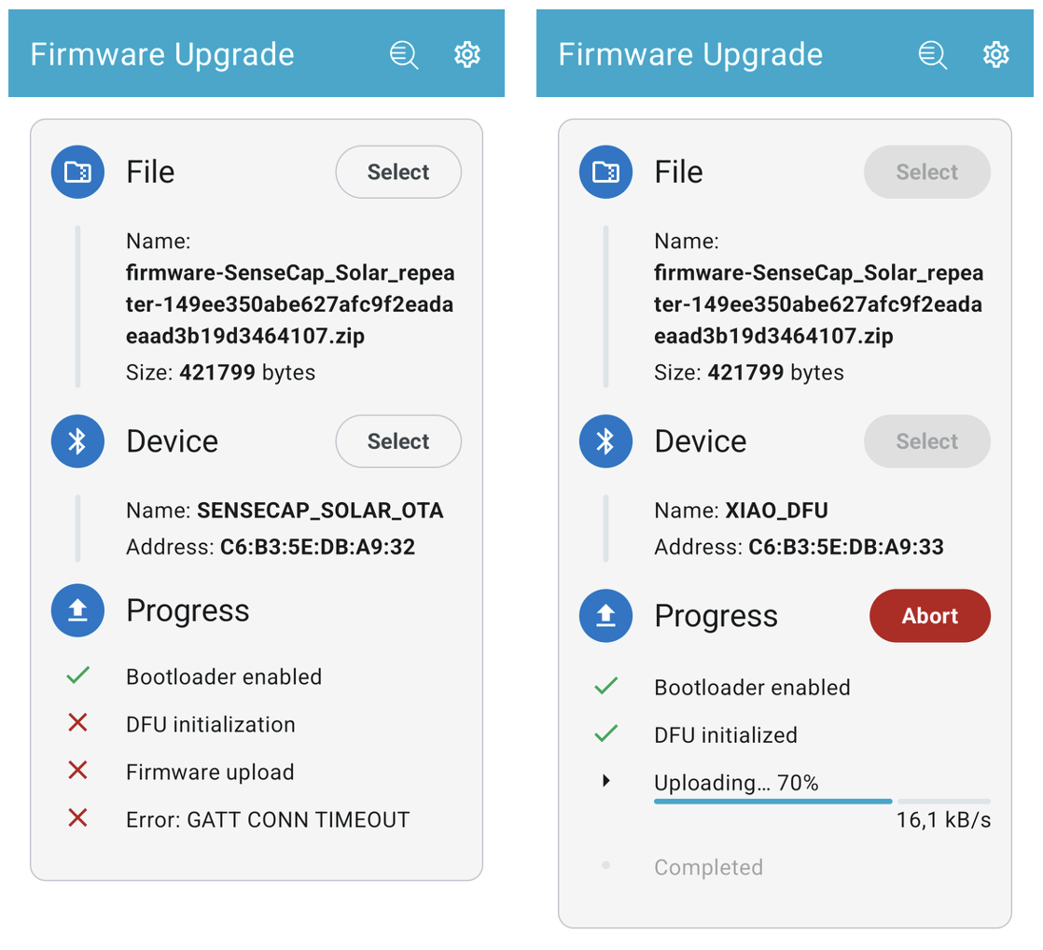
Task: Click the Bluetooth Device icon in left panel
Action: [x=77, y=441]
